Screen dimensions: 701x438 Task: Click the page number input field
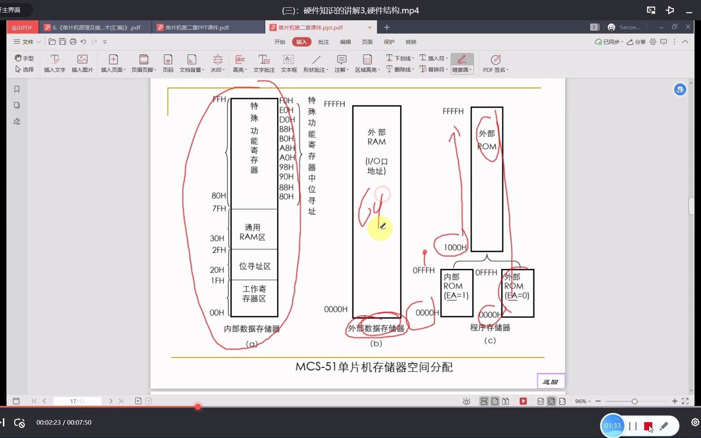point(77,401)
